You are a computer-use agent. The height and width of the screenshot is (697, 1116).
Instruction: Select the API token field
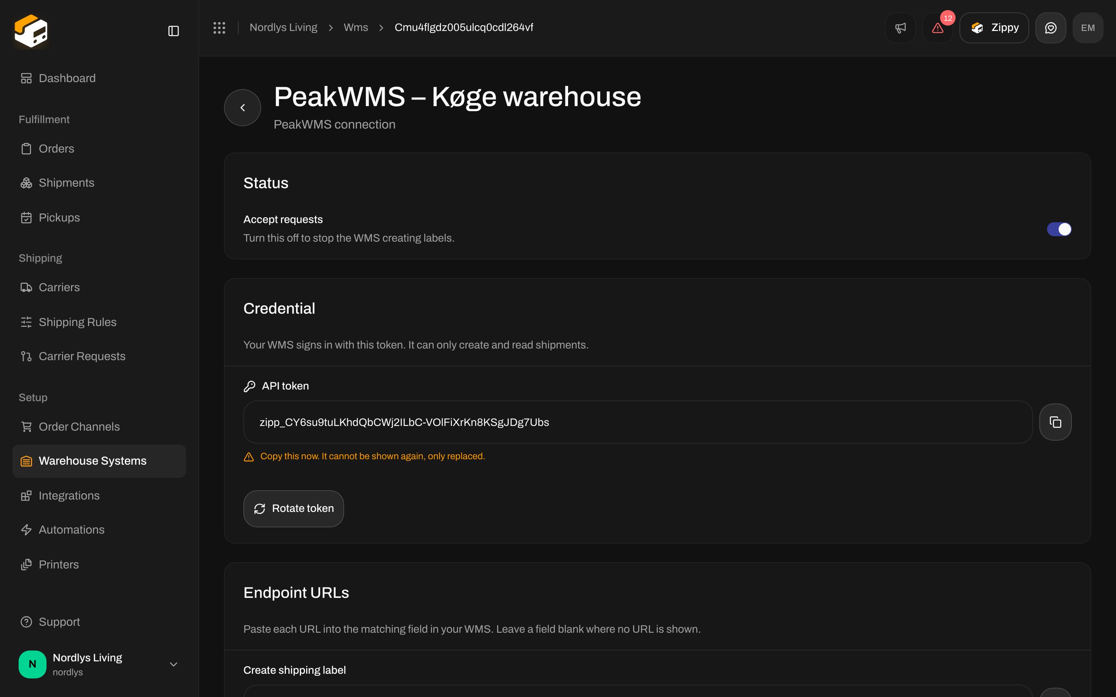point(638,422)
